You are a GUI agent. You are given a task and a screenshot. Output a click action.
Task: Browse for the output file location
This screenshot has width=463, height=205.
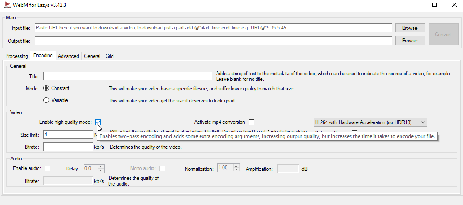click(x=410, y=41)
